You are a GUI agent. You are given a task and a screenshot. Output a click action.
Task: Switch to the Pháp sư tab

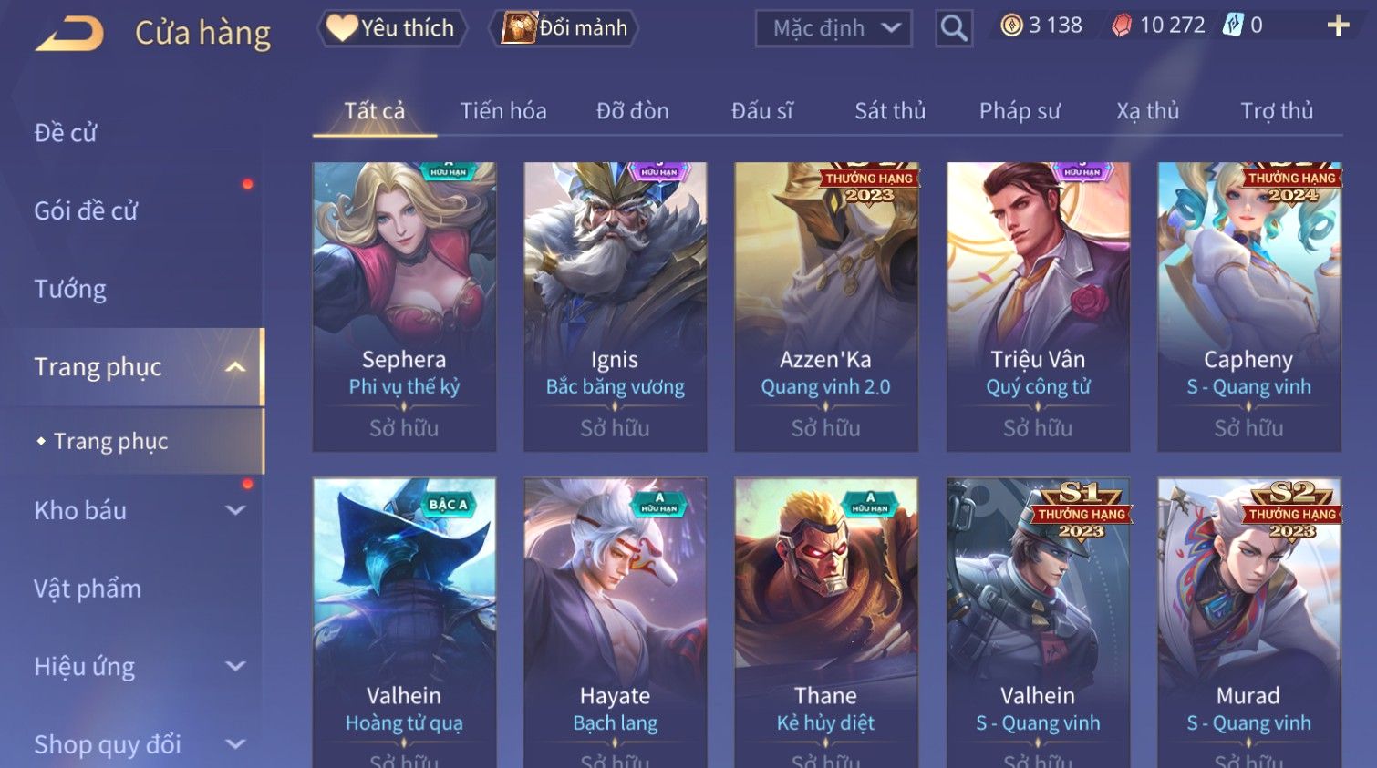pyautogui.click(x=1020, y=111)
